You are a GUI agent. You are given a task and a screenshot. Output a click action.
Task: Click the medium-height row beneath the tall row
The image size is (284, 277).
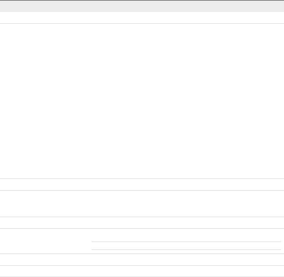142,203
